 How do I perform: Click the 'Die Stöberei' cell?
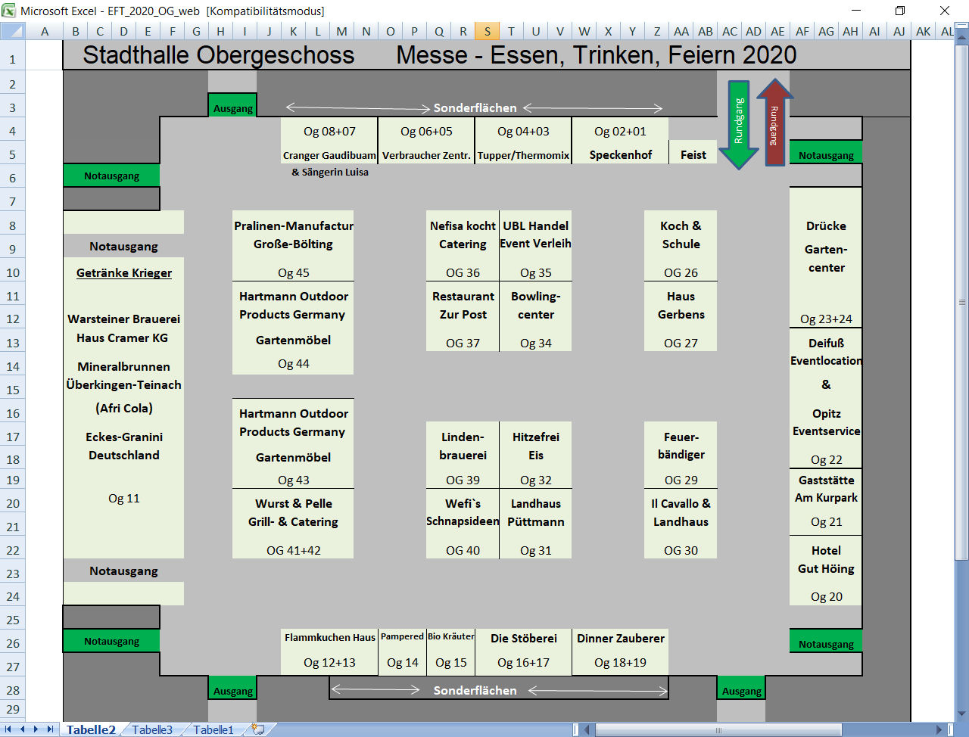point(524,639)
